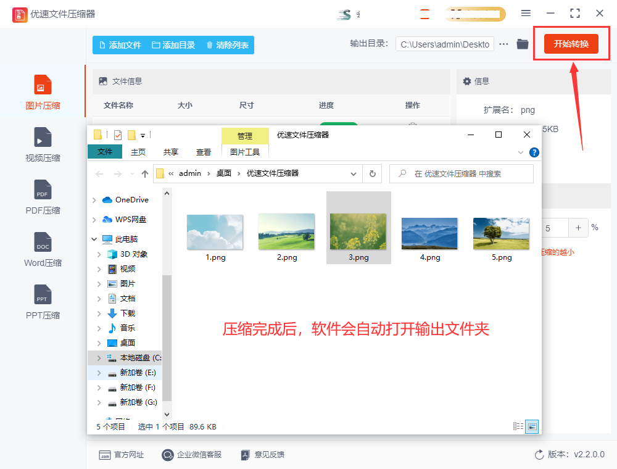Switch Explorer to large thumbnails view

532,426
